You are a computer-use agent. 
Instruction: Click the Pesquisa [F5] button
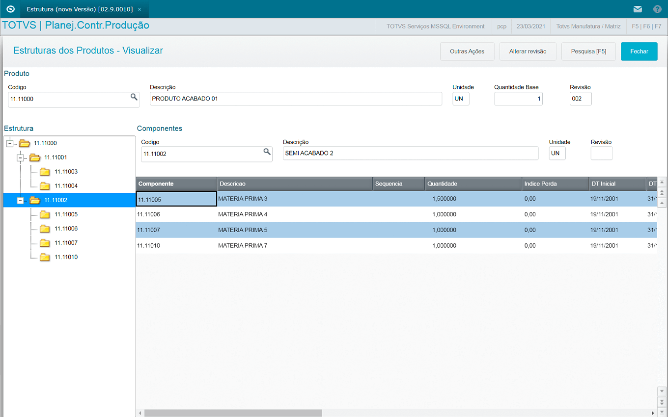[588, 52]
